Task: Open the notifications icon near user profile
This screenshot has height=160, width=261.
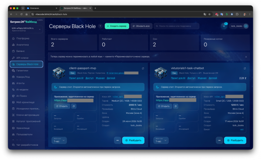Action: click(224, 26)
